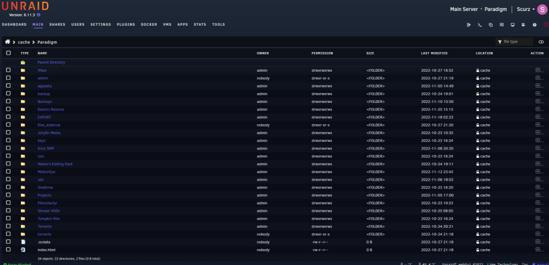The image size is (549, 265).
Task: Click action icon for appdata row
Action: (x=538, y=86)
